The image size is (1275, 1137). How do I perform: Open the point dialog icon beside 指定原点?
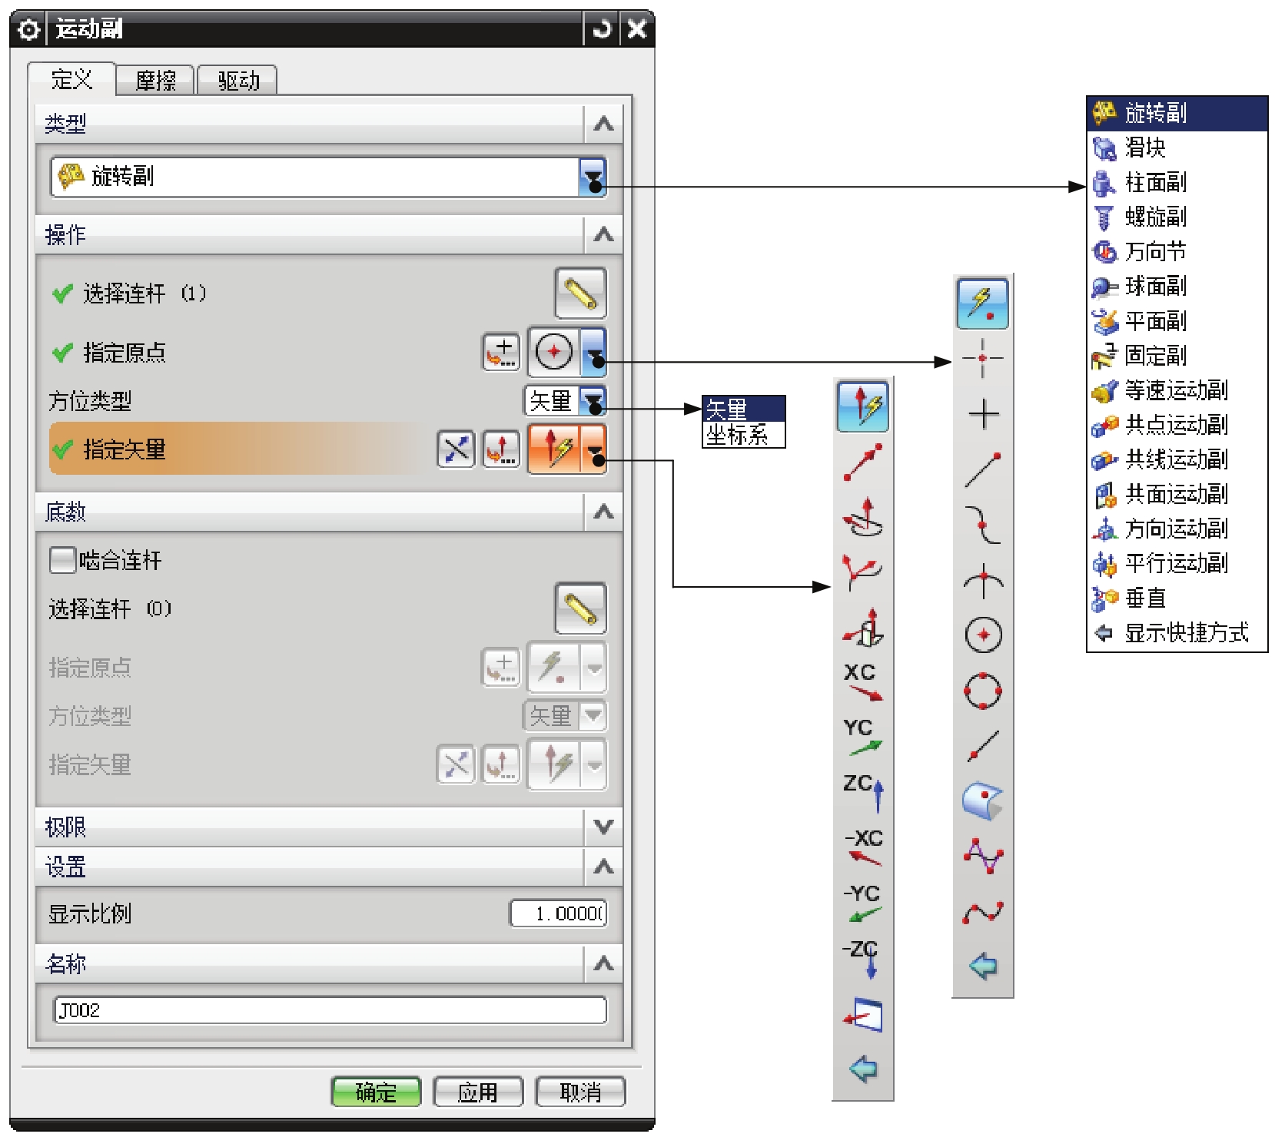tap(501, 353)
